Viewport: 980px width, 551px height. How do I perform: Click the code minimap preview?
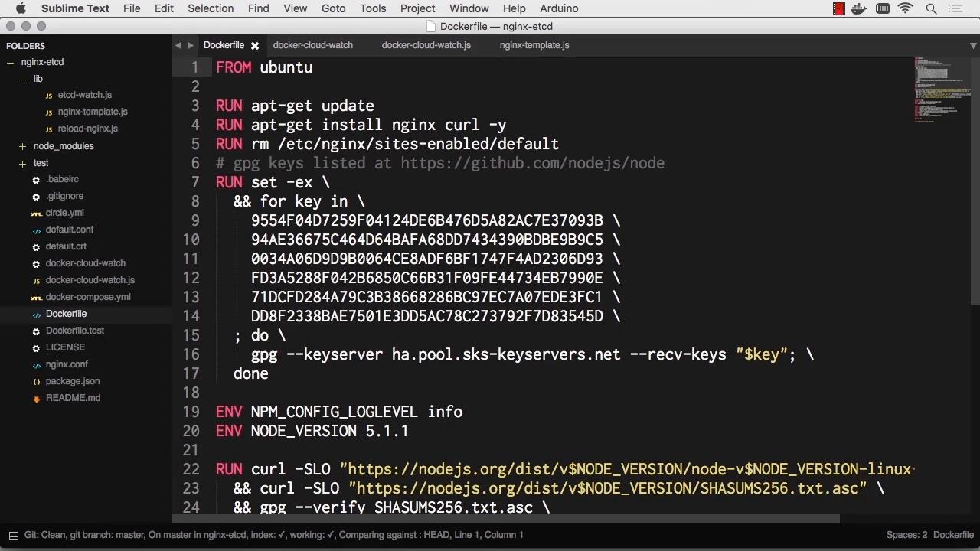click(x=942, y=90)
